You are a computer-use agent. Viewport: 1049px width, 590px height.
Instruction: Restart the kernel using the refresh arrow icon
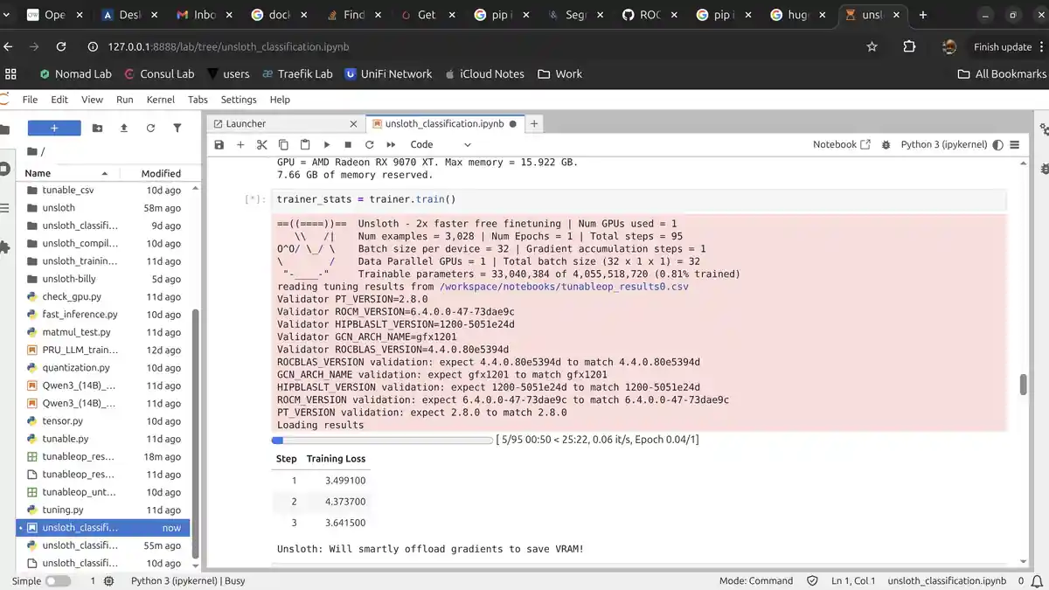369,144
